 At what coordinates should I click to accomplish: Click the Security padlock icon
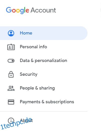click(11, 74)
